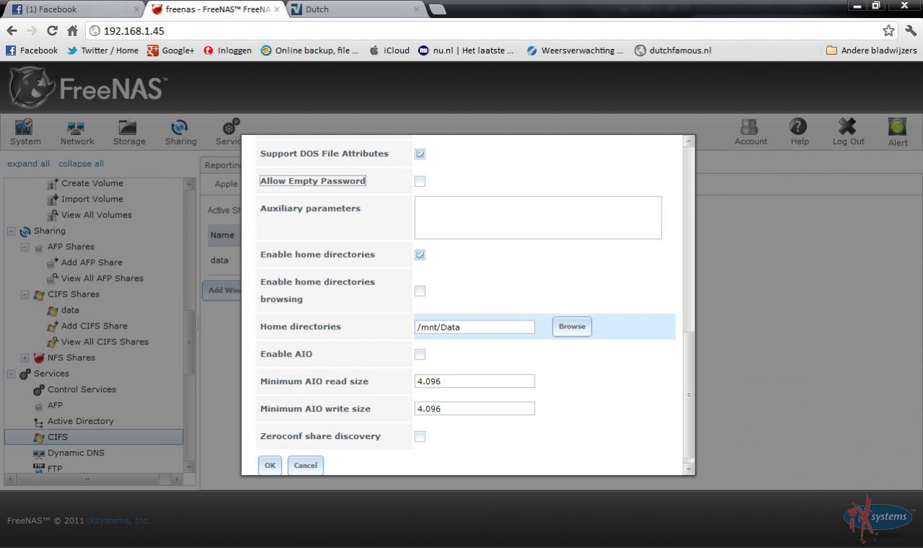This screenshot has width=923, height=548.
Task: Toggle Support DOS File Attributes checkbox
Action: (420, 154)
